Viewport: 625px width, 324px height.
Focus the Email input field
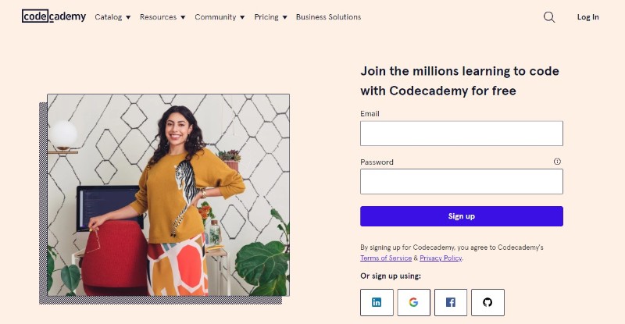462,134
